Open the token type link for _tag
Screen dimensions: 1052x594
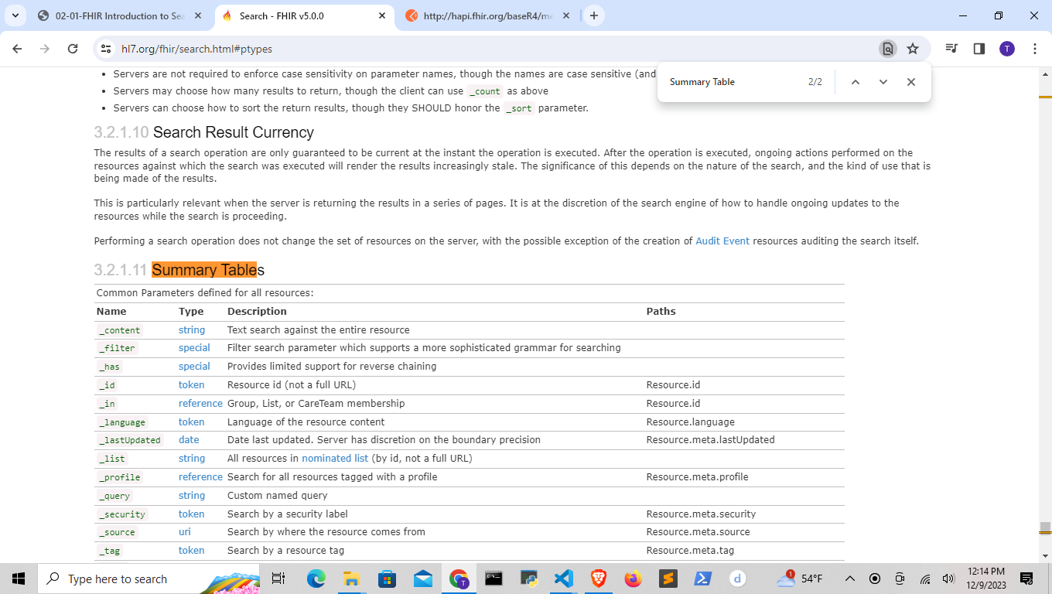(192, 551)
